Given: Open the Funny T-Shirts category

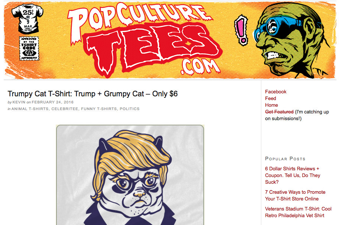Looking at the screenshot, I should coord(99,109).
